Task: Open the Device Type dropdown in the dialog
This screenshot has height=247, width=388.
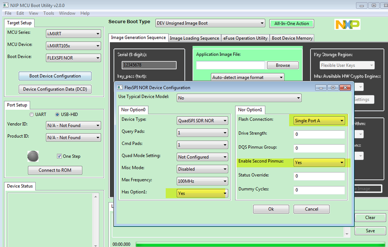Action: click(202, 120)
